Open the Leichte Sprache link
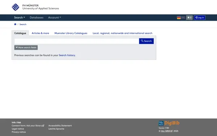217x136 pixels. tap(56, 129)
